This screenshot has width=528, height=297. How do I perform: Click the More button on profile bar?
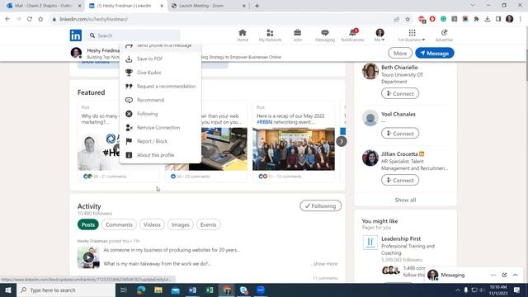400,53
